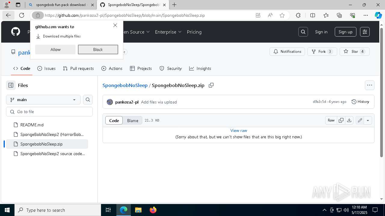Image resolution: width=385 pixels, height=216 pixels.
Task: Click the Notifications button
Action: point(287,52)
